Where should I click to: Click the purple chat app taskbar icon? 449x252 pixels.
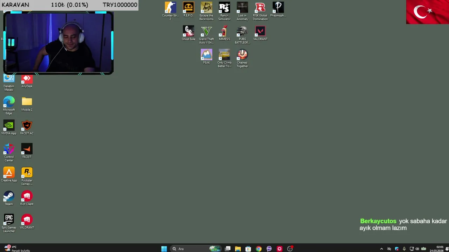[269, 249]
